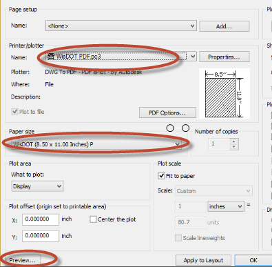
Task: Click the PDF Options... button
Action: tap(167, 112)
